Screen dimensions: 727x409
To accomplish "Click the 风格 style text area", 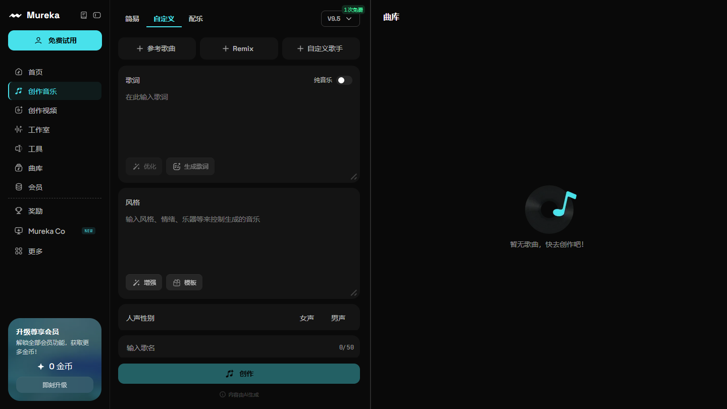I will pyautogui.click(x=239, y=241).
